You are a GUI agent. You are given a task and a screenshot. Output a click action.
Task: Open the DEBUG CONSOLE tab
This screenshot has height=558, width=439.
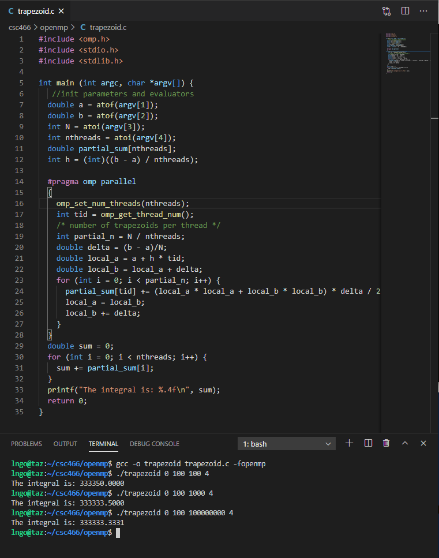point(155,444)
